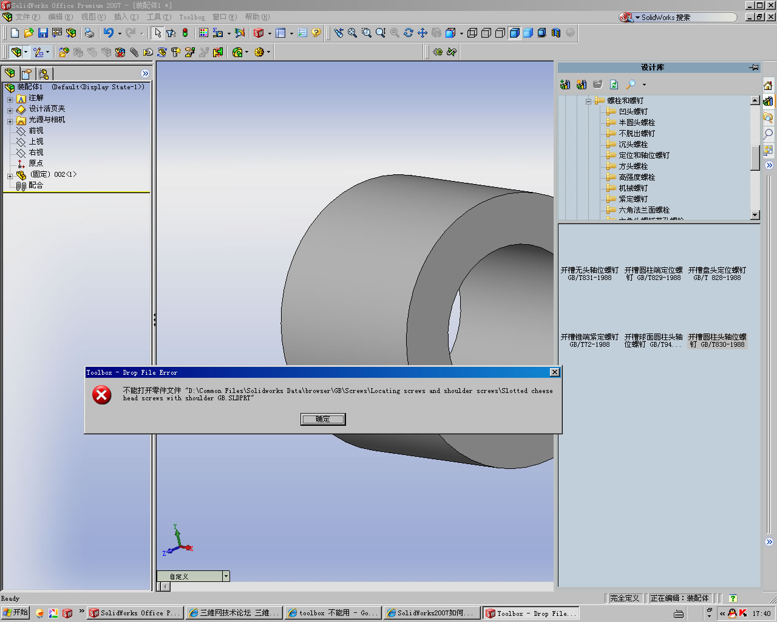The image size is (777, 622).
Task: Click the Print icon in the toolbar
Action: tap(89, 33)
